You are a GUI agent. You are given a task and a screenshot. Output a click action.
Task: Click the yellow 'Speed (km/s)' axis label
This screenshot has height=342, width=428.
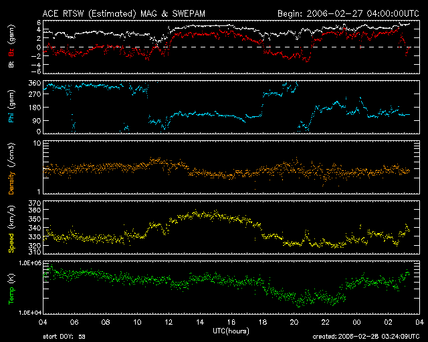coord(11,229)
